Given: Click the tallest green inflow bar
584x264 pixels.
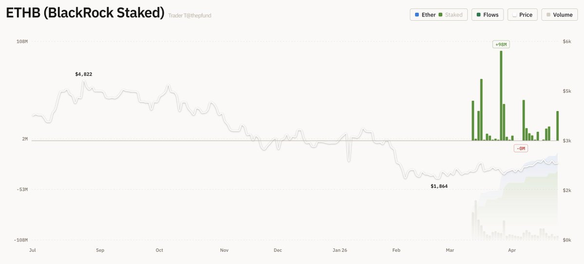Looking at the screenshot, I should click(x=501, y=95).
